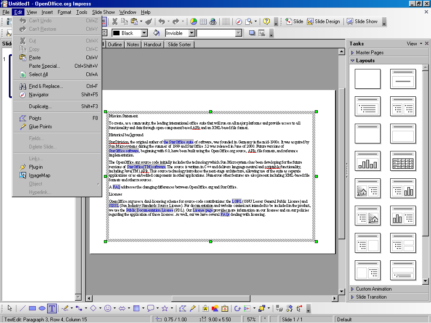This screenshot has height=323, width=431.
Task: Select the Rectangle drawing tool
Action: [32, 308]
